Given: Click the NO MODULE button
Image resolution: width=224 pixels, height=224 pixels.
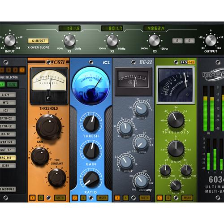Looking at the screenshot, I should 8,189.
